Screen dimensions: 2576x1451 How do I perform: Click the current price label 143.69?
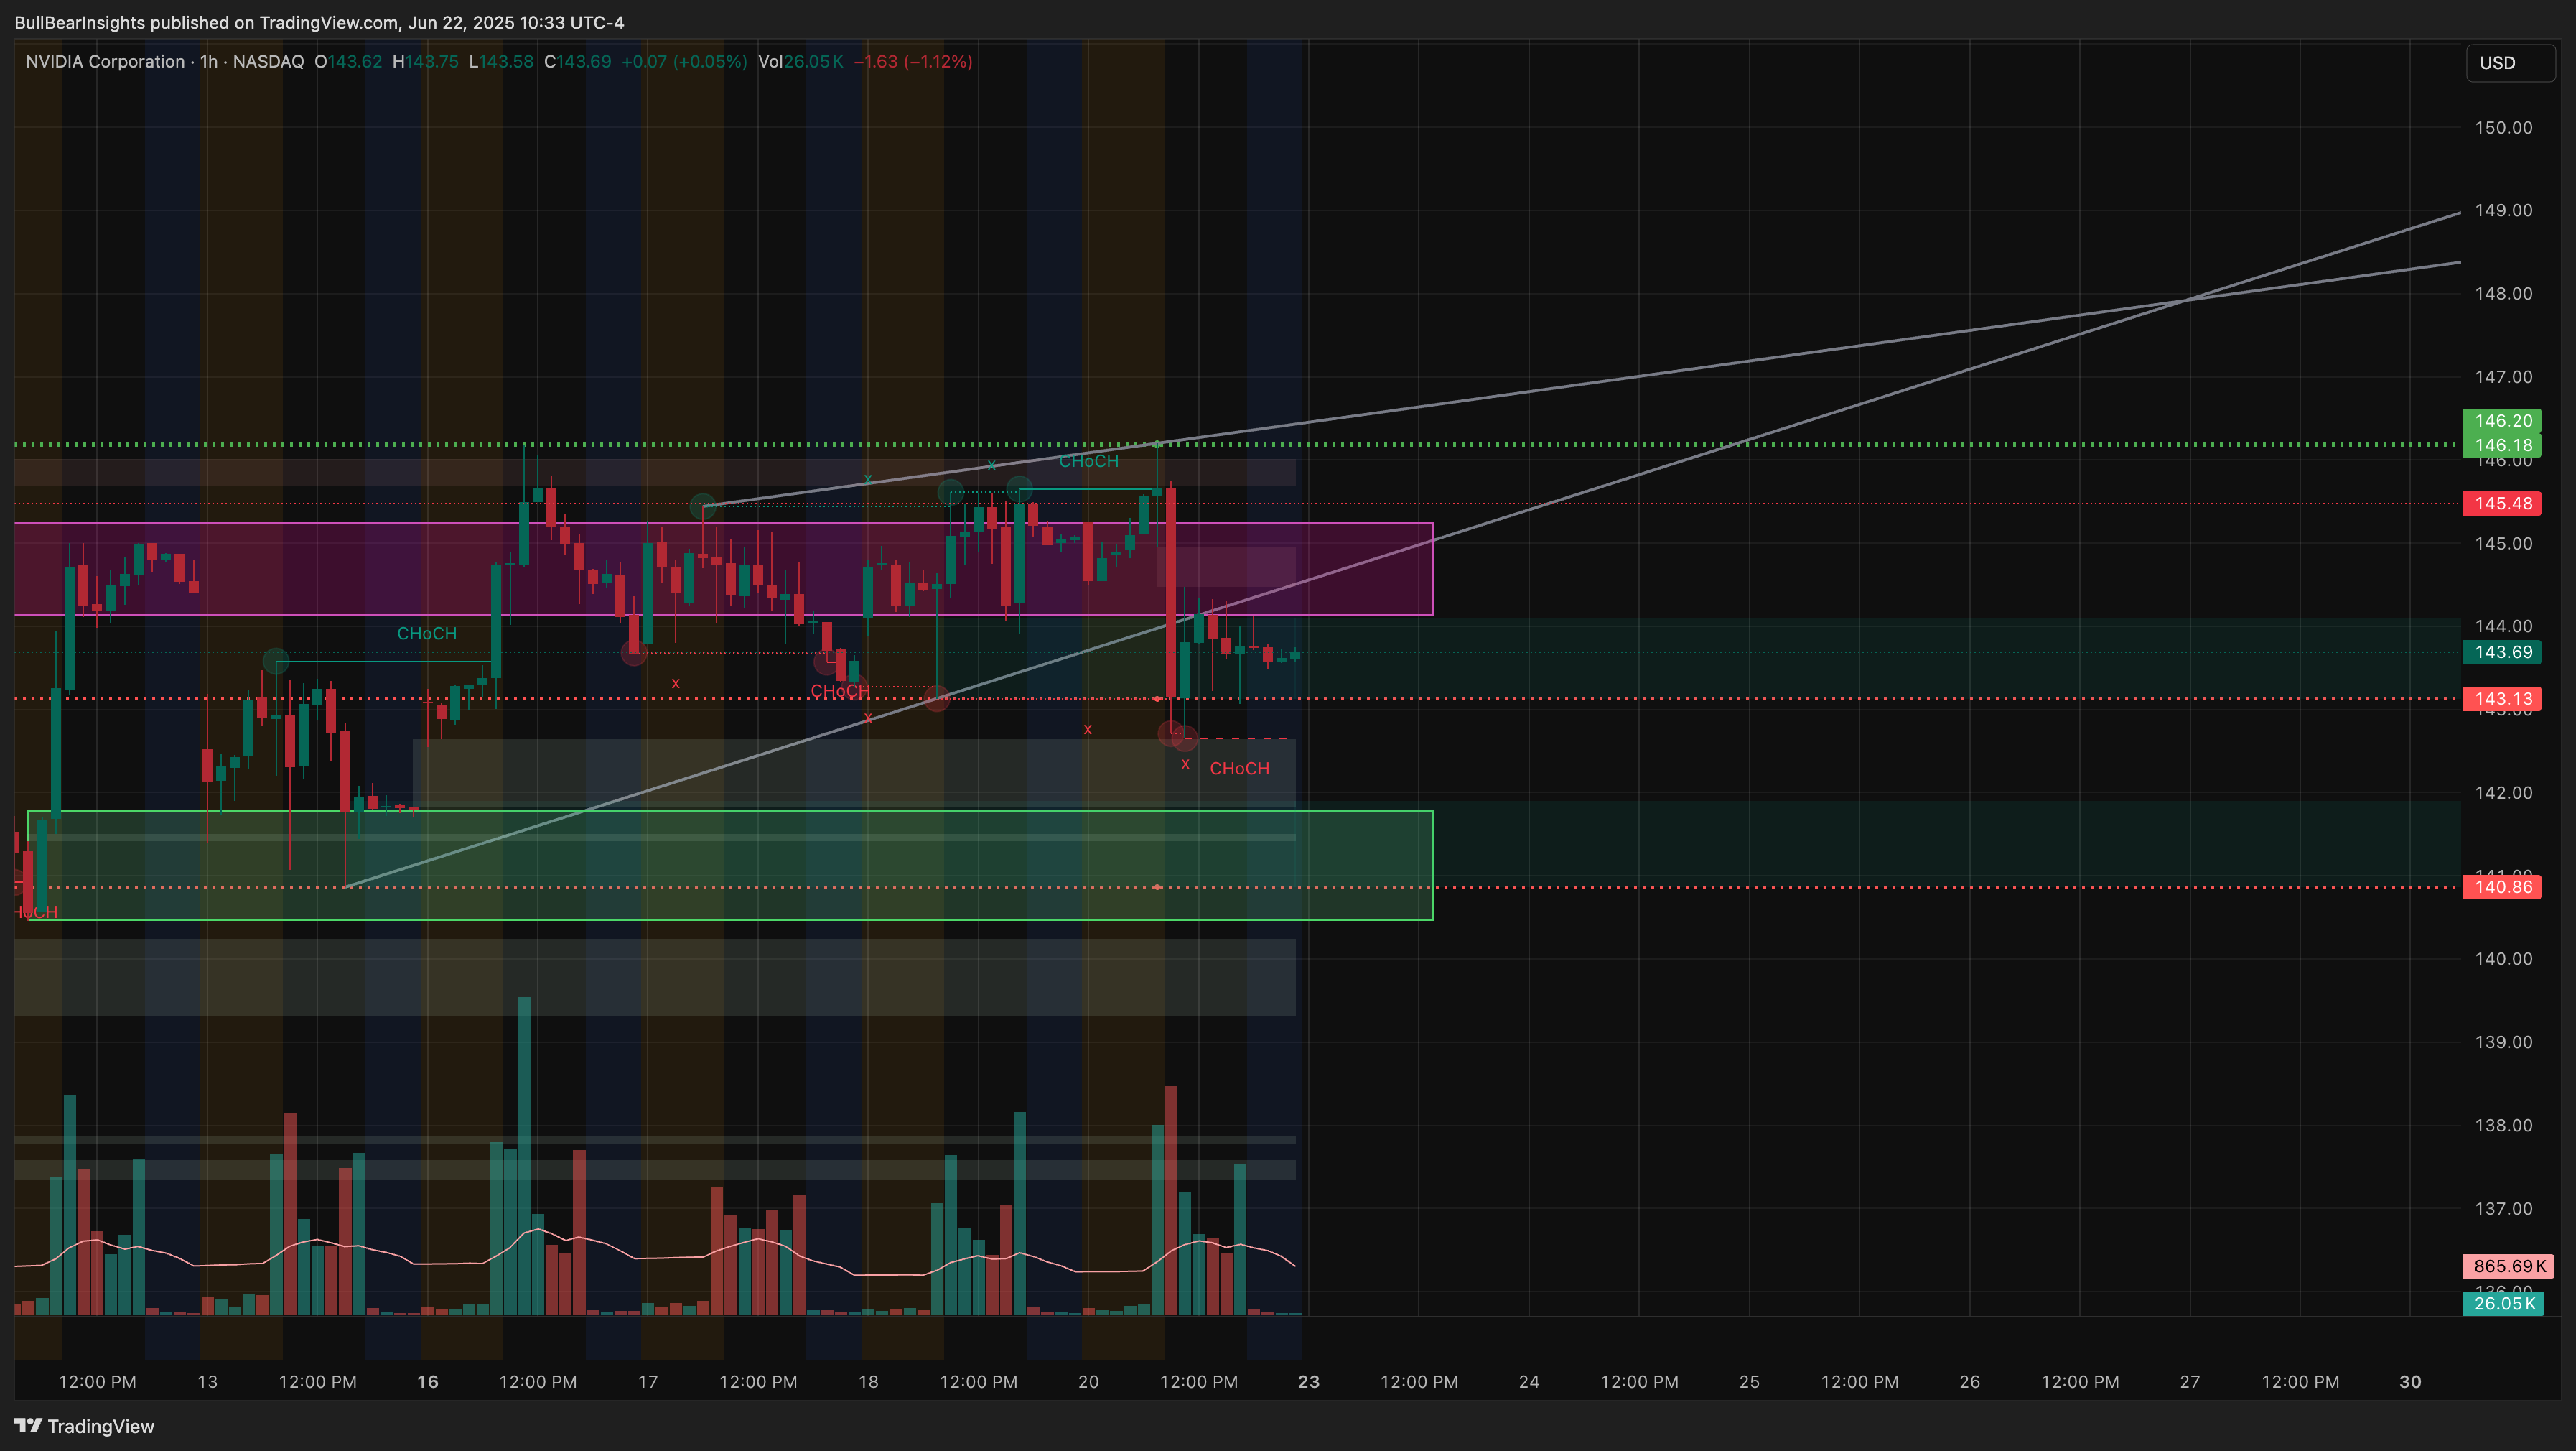pos(2501,652)
